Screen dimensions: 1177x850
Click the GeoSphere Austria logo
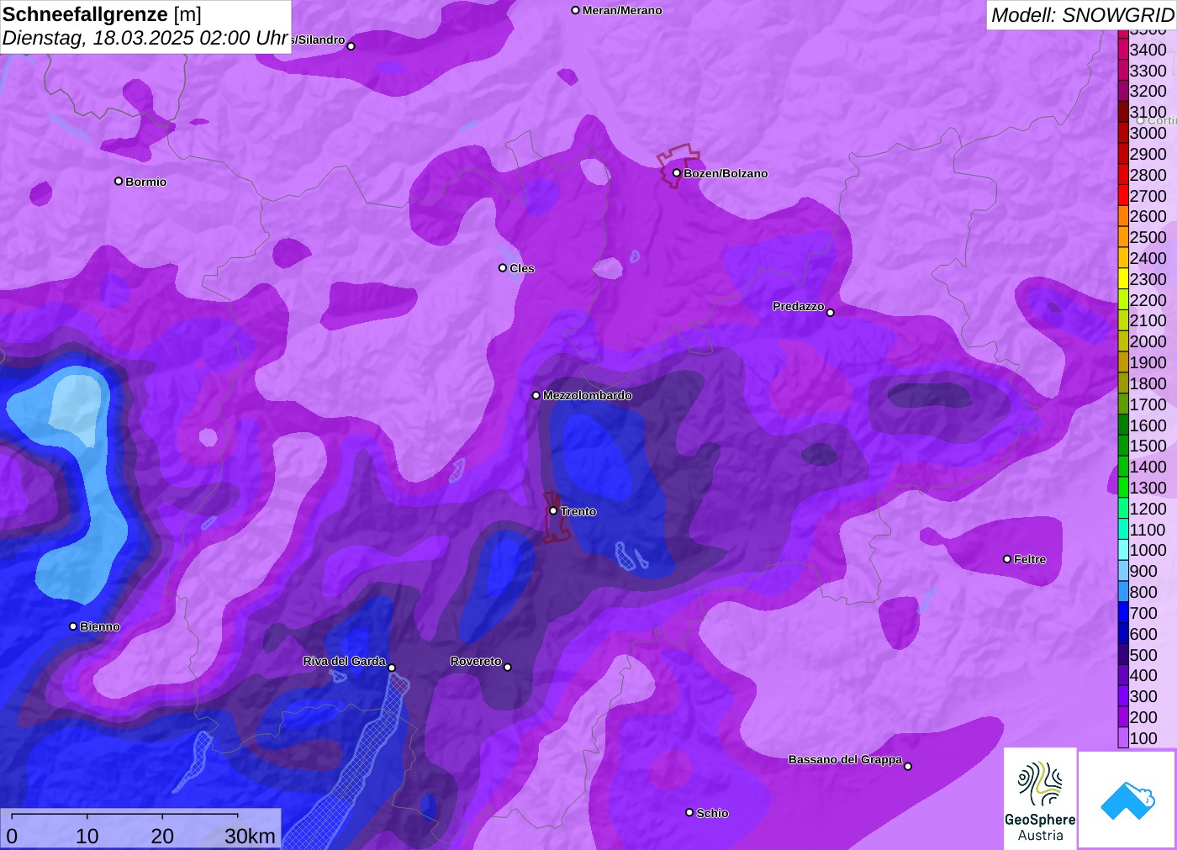(x=1040, y=798)
